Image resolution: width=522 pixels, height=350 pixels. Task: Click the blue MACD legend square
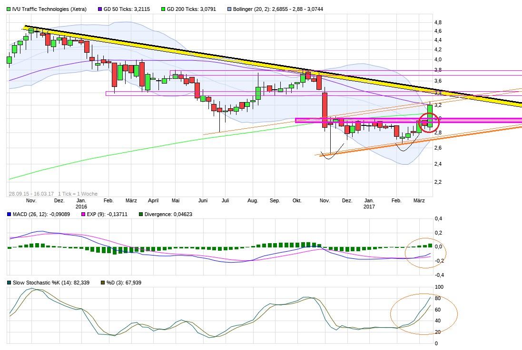tap(9, 214)
